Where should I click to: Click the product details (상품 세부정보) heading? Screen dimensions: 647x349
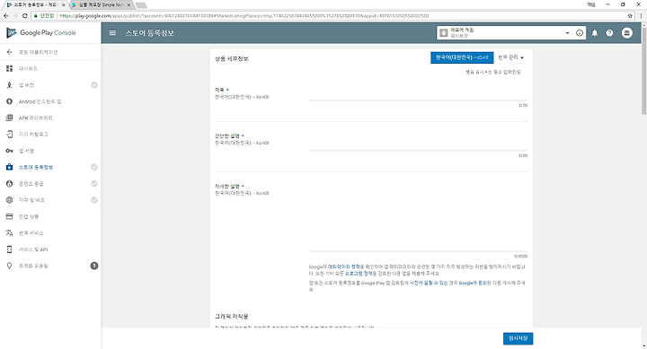click(232, 59)
